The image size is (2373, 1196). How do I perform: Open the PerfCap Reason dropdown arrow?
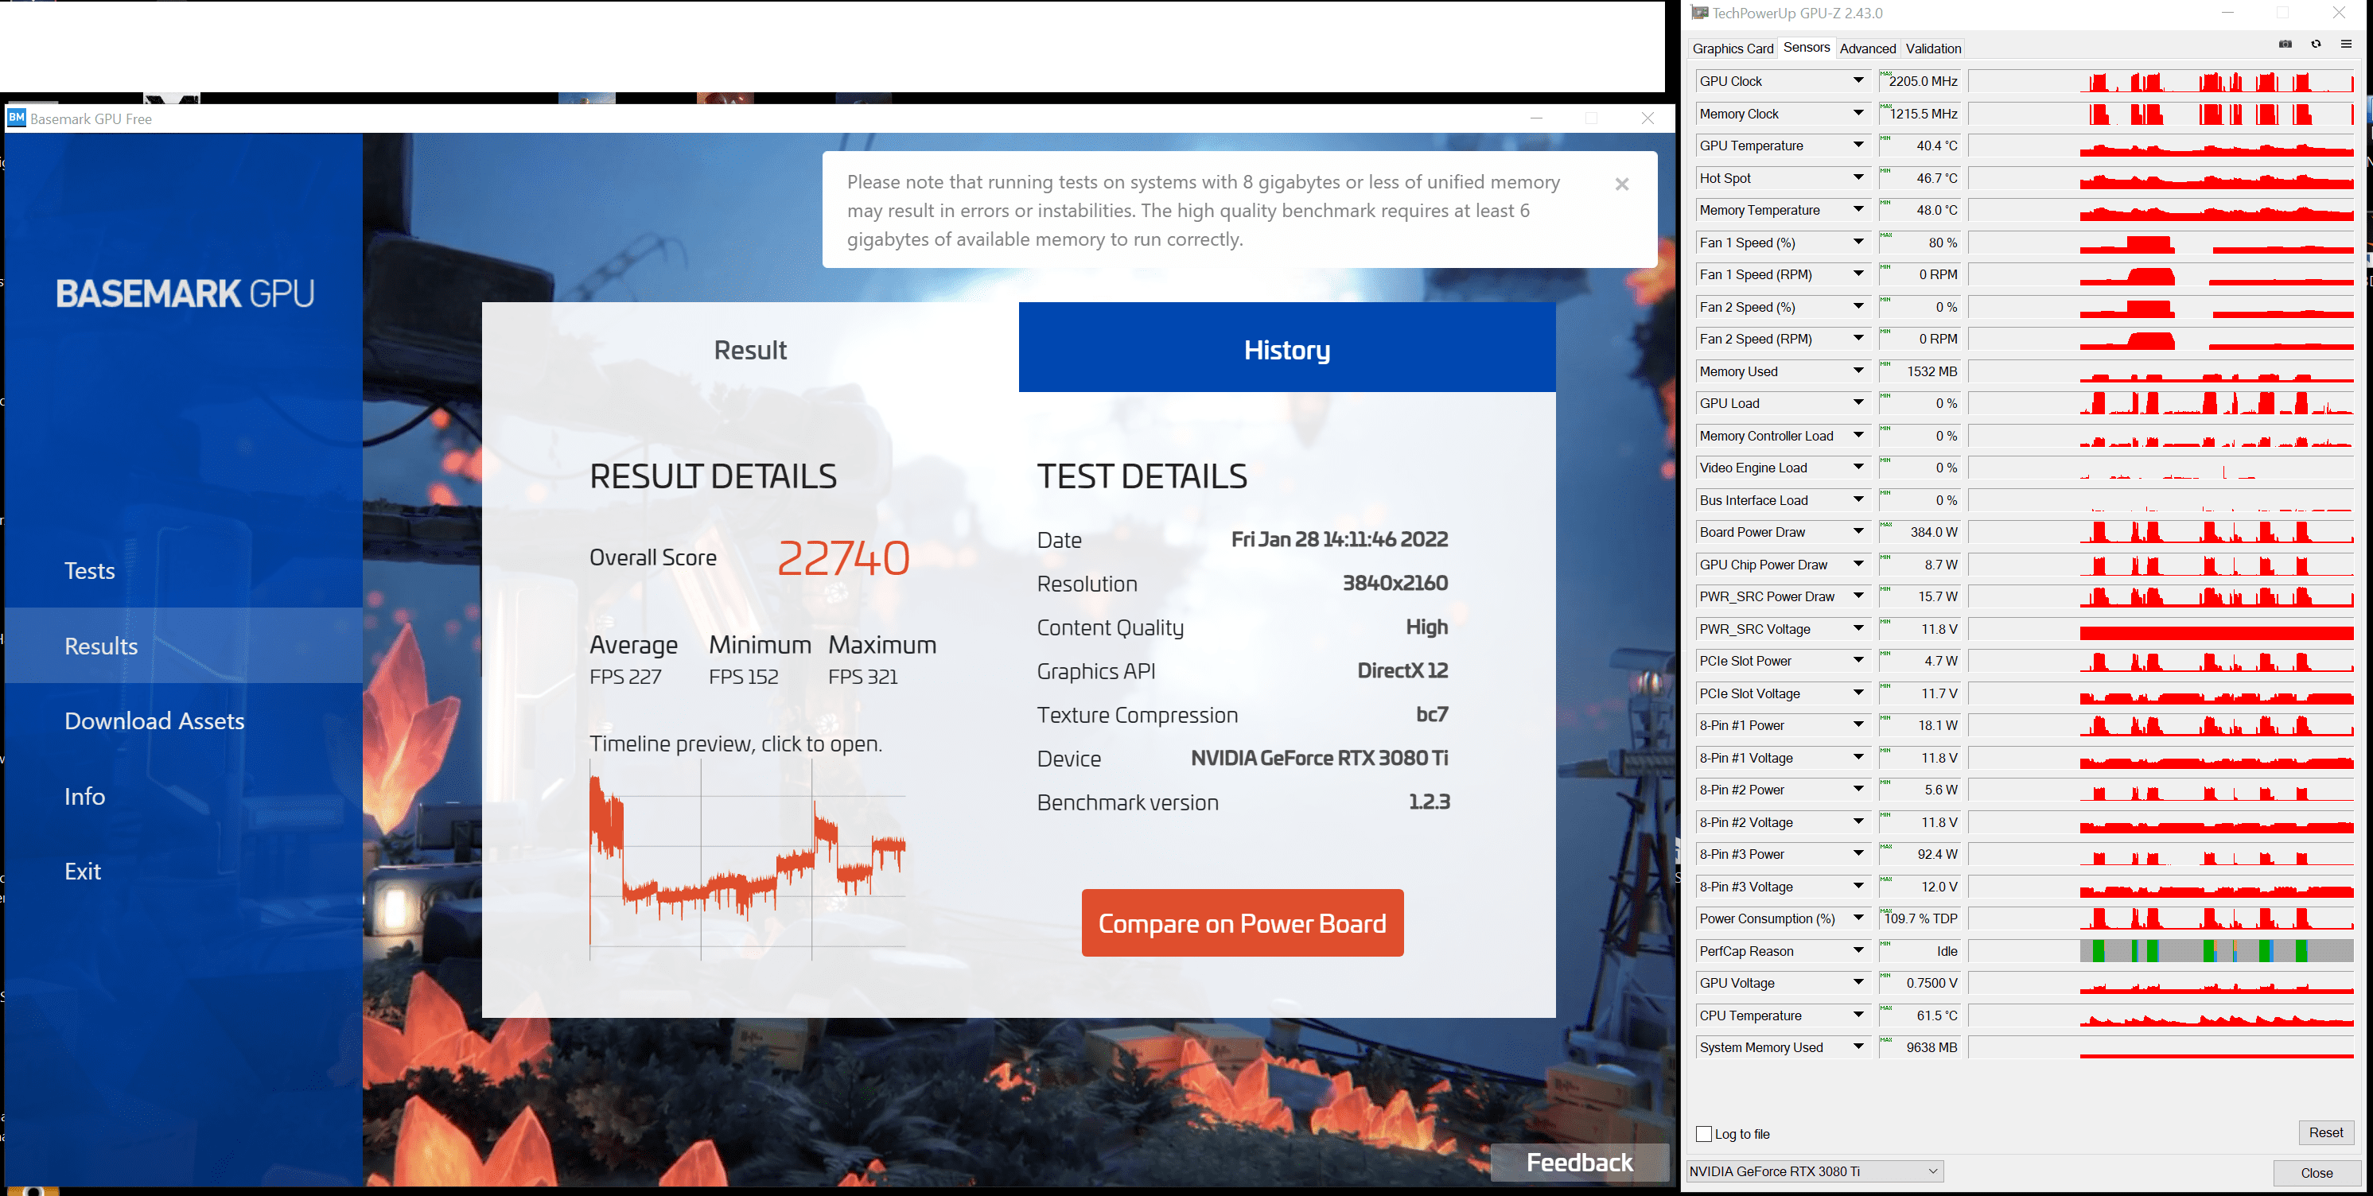coord(1858,951)
